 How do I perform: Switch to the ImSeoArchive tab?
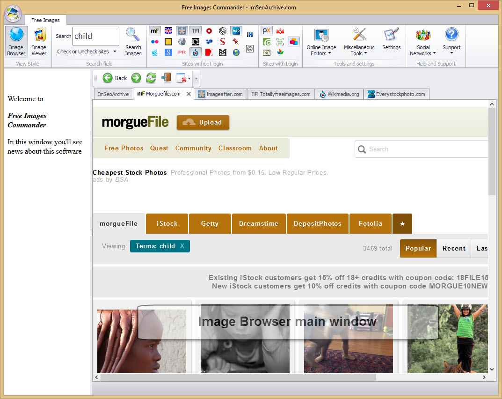pyautogui.click(x=113, y=94)
